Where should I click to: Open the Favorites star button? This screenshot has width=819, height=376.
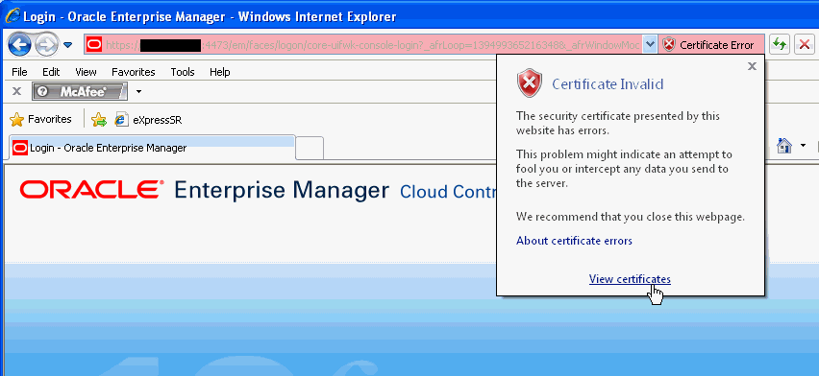[40, 120]
